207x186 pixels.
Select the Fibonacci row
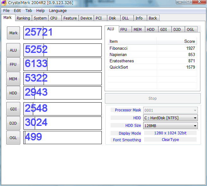(x=152, y=48)
